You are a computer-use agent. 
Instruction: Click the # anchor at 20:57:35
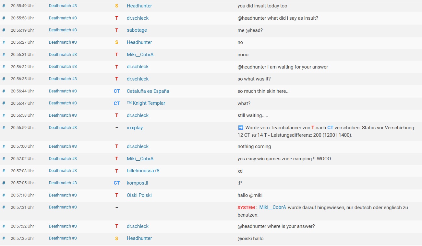pyautogui.click(x=4, y=238)
